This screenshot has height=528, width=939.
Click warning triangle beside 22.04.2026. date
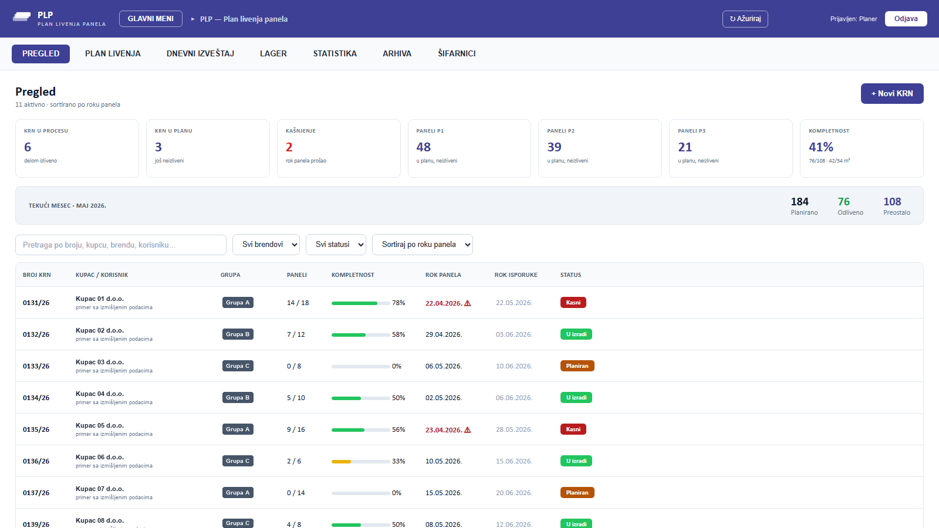tap(468, 303)
